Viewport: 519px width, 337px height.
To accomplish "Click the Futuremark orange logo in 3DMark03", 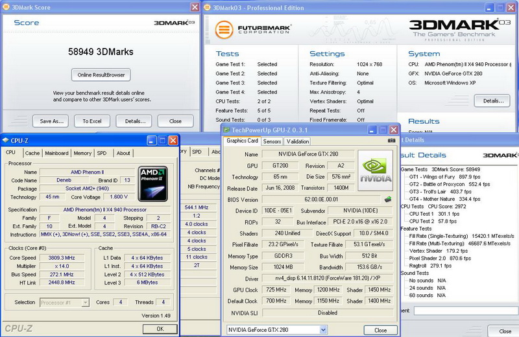I will [x=224, y=30].
